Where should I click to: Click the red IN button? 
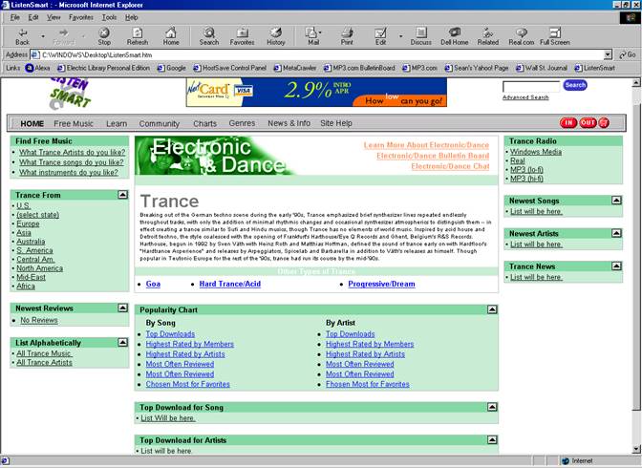[568, 123]
